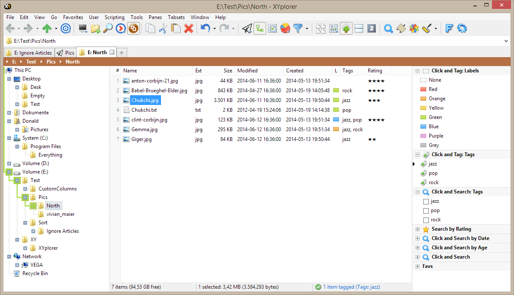
Task: Toggle selection checkboxes toolbar button
Action: pyautogui.click(x=272, y=28)
